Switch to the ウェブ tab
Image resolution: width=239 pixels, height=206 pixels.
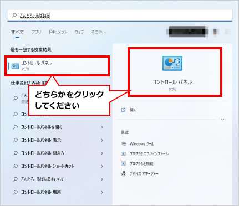click(79, 32)
